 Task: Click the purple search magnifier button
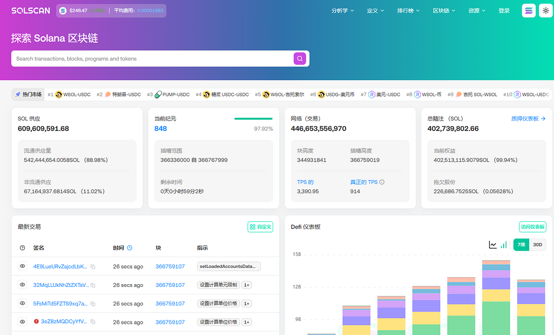click(300, 58)
